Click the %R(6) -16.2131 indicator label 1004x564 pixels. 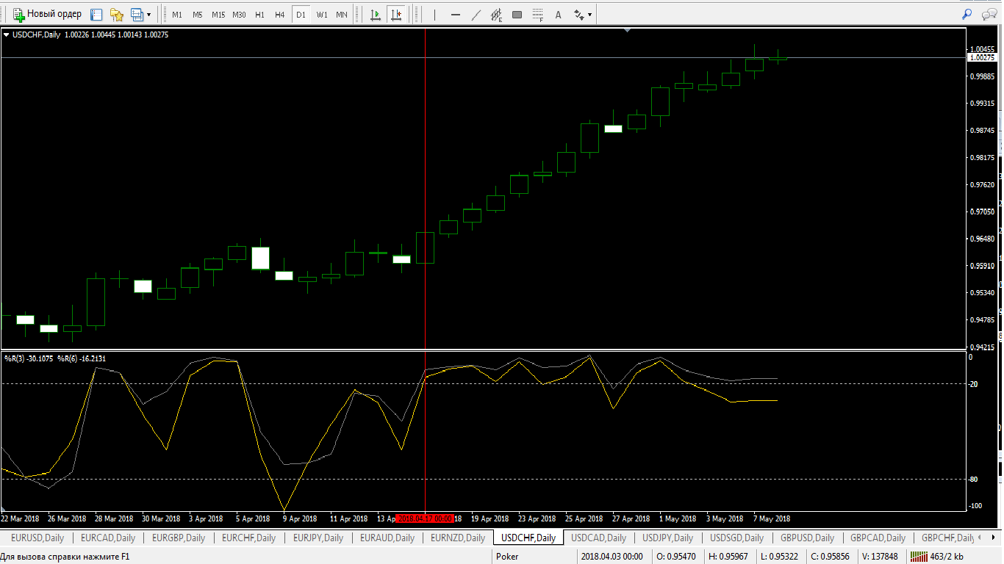[82, 358]
